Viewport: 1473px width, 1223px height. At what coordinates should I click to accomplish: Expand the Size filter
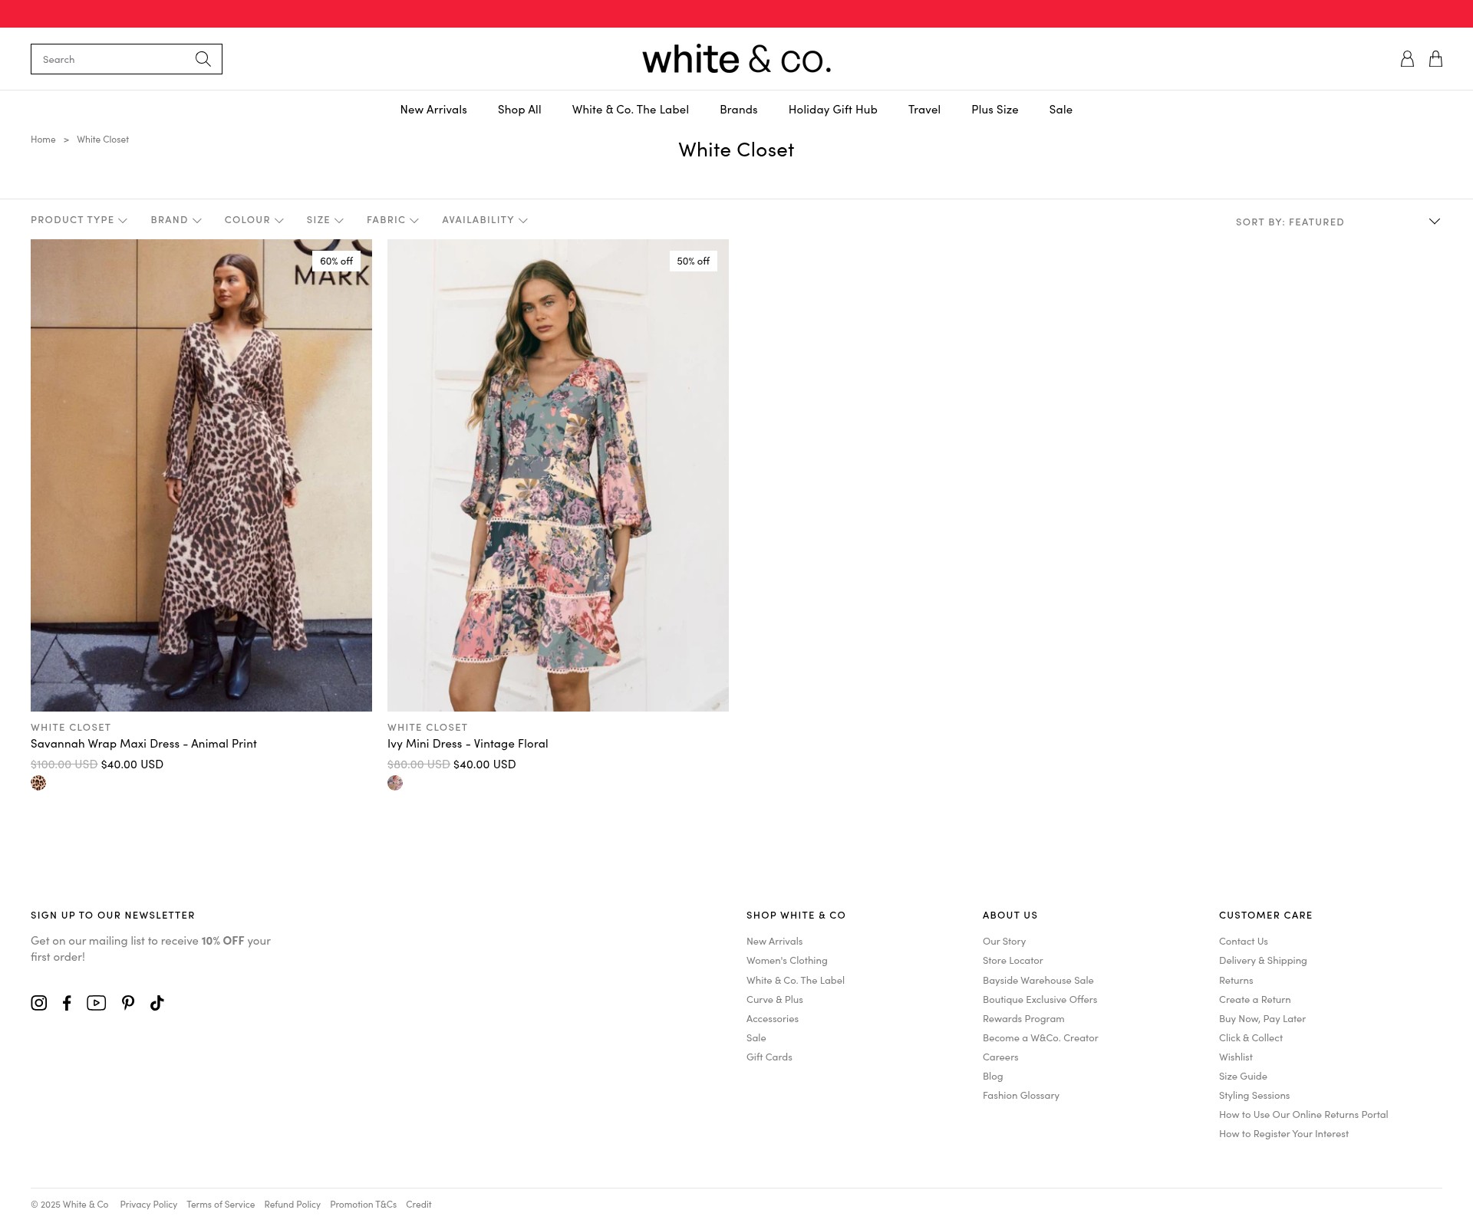click(325, 220)
